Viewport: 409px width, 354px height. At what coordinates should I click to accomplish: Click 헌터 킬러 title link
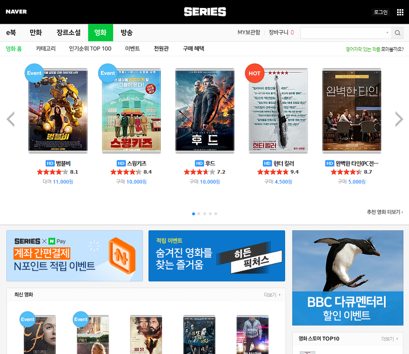pyautogui.click(x=283, y=163)
